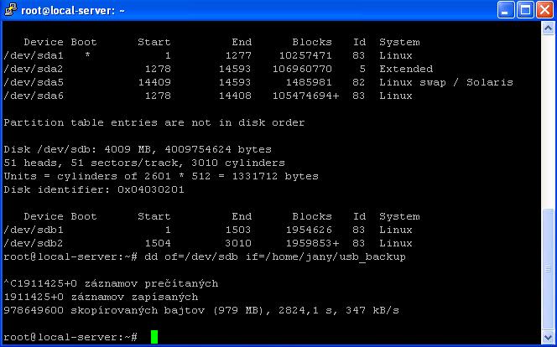The height and width of the screenshot is (347, 557).
Task: Click the 347 kB/s transfer rate text
Action: [372, 310]
